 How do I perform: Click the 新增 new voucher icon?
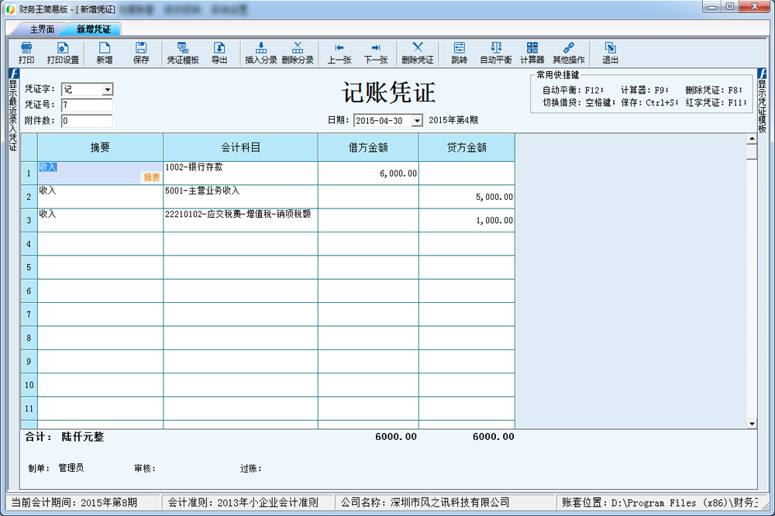point(105,53)
